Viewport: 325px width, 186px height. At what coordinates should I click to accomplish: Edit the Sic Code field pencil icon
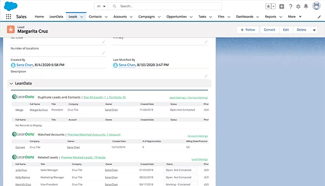pos(104,42)
